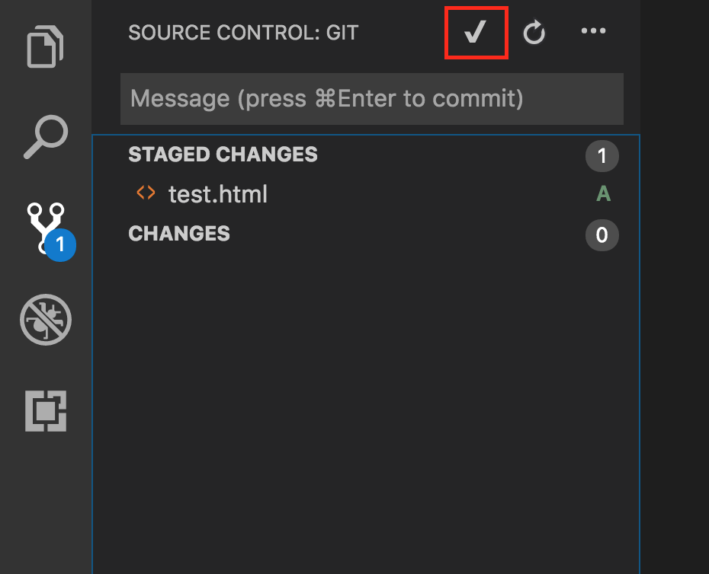Click the empty area below the Changes section
Screen dimensions: 709x574
366,396
